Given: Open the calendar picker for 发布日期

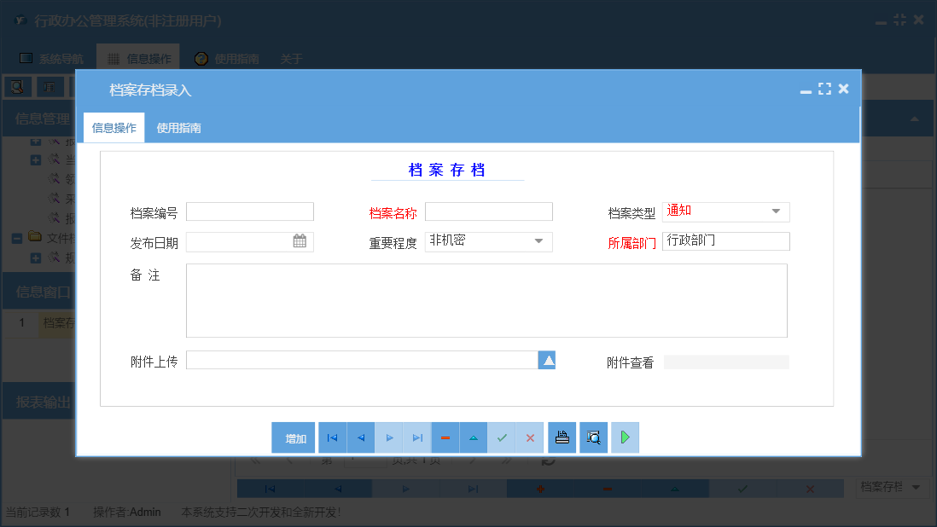Looking at the screenshot, I should [x=300, y=241].
